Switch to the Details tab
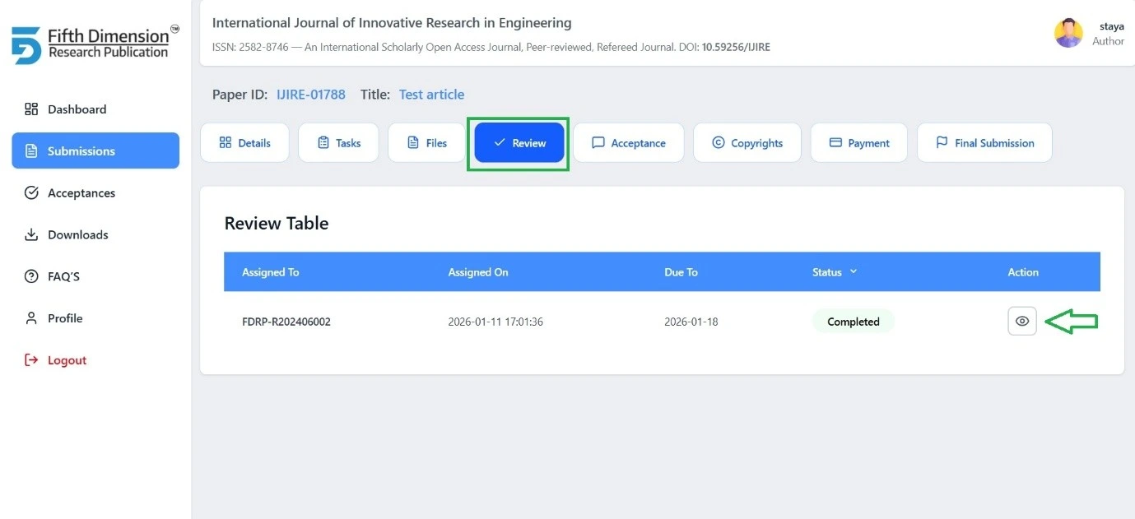This screenshot has height=519, width=1135. [x=244, y=142]
